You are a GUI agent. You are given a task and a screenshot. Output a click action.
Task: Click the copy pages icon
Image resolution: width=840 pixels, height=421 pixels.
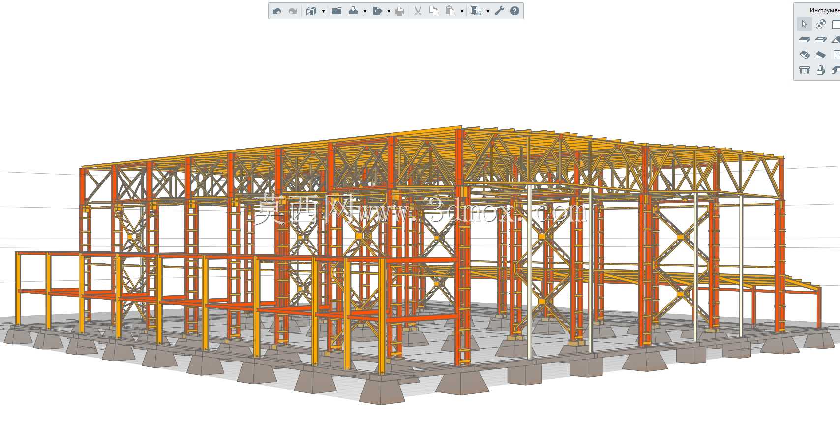coord(434,11)
